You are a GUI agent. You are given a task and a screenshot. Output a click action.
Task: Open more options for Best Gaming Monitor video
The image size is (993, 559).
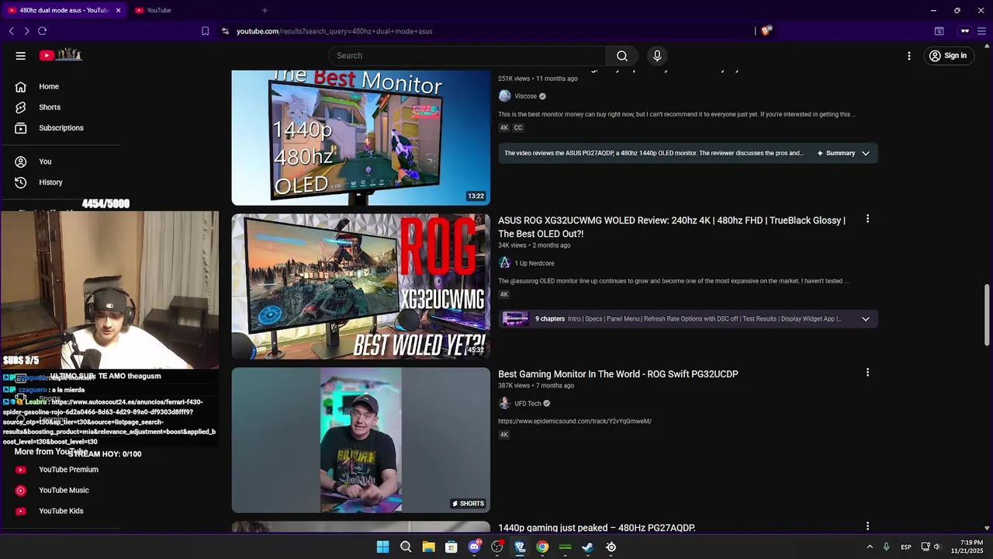coord(867,373)
